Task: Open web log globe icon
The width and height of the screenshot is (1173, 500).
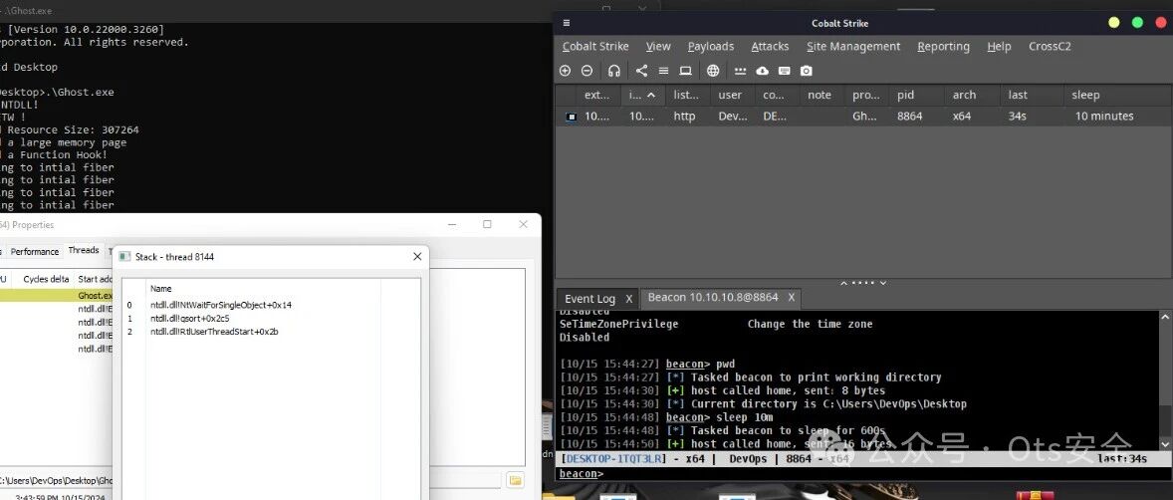Action: [713, 71]
